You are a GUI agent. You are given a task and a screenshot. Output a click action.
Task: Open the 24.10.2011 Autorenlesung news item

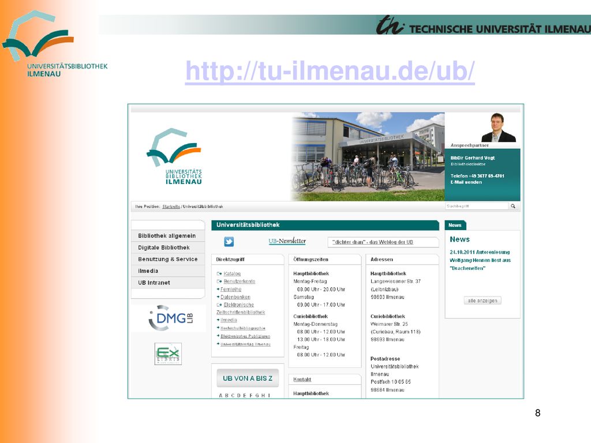pos(480,260)
